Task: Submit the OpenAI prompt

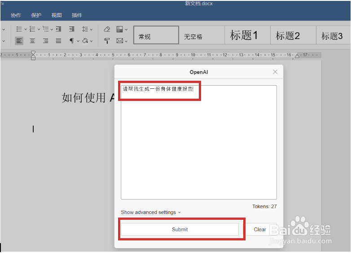Action: click(180, 229)
